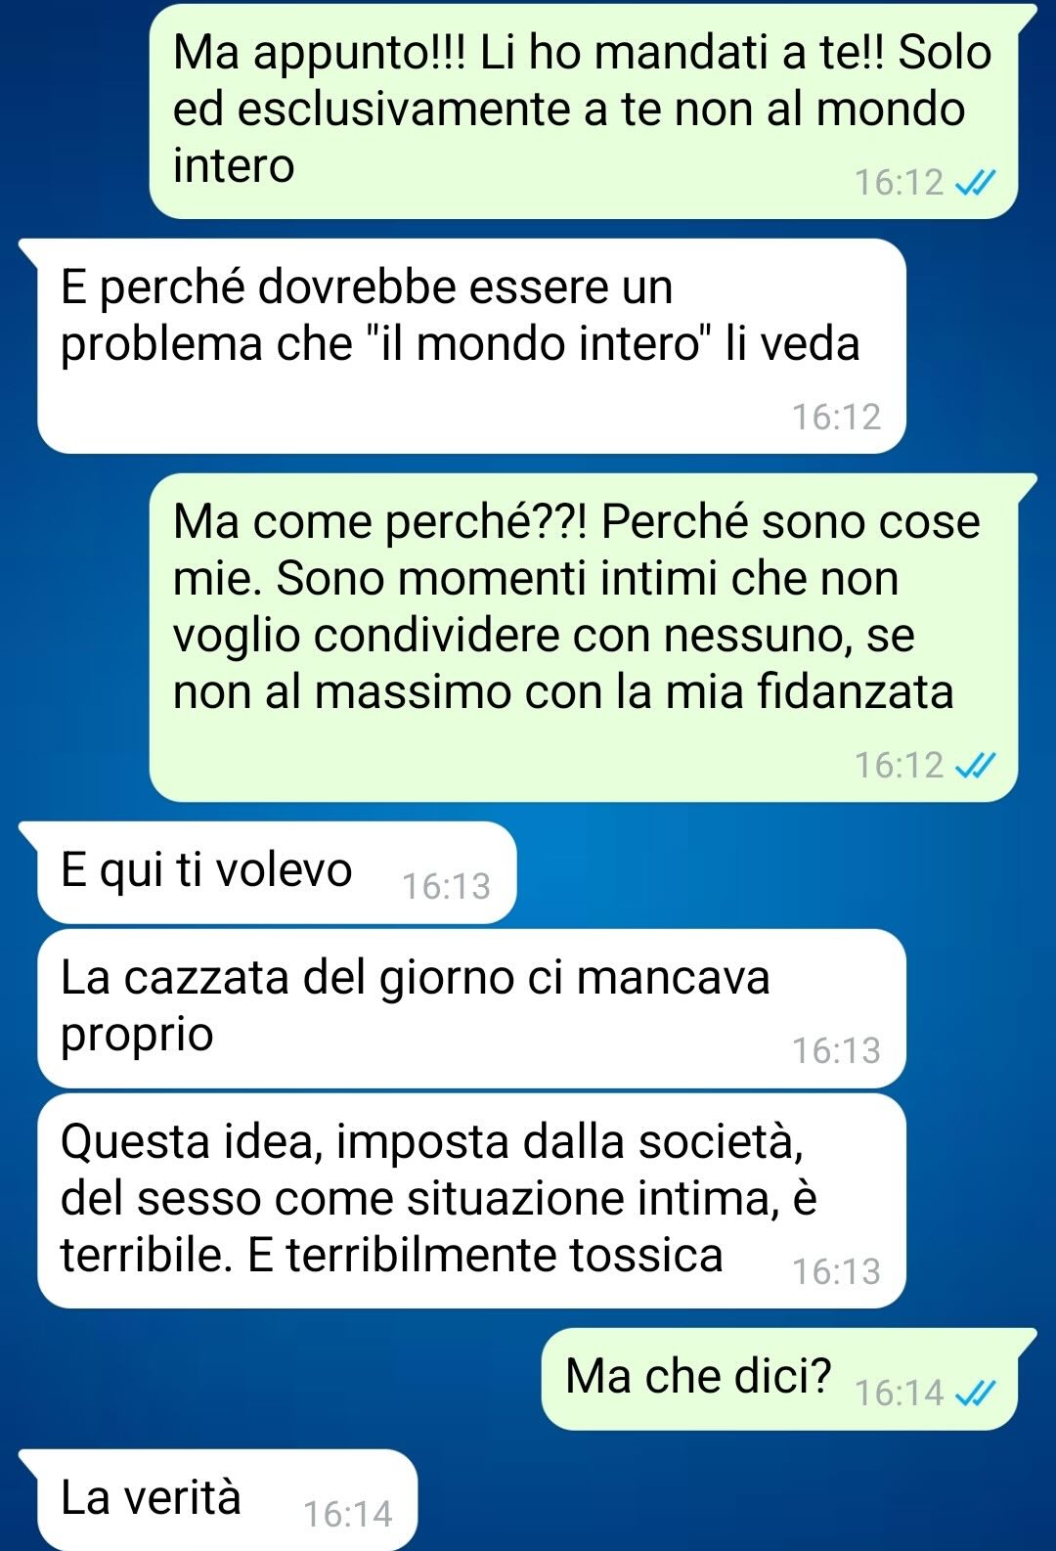The image size is (1056, 1551).
Task: Tap the 16:12 timestamp under 'mia fidanzata'
Action: 900,766
